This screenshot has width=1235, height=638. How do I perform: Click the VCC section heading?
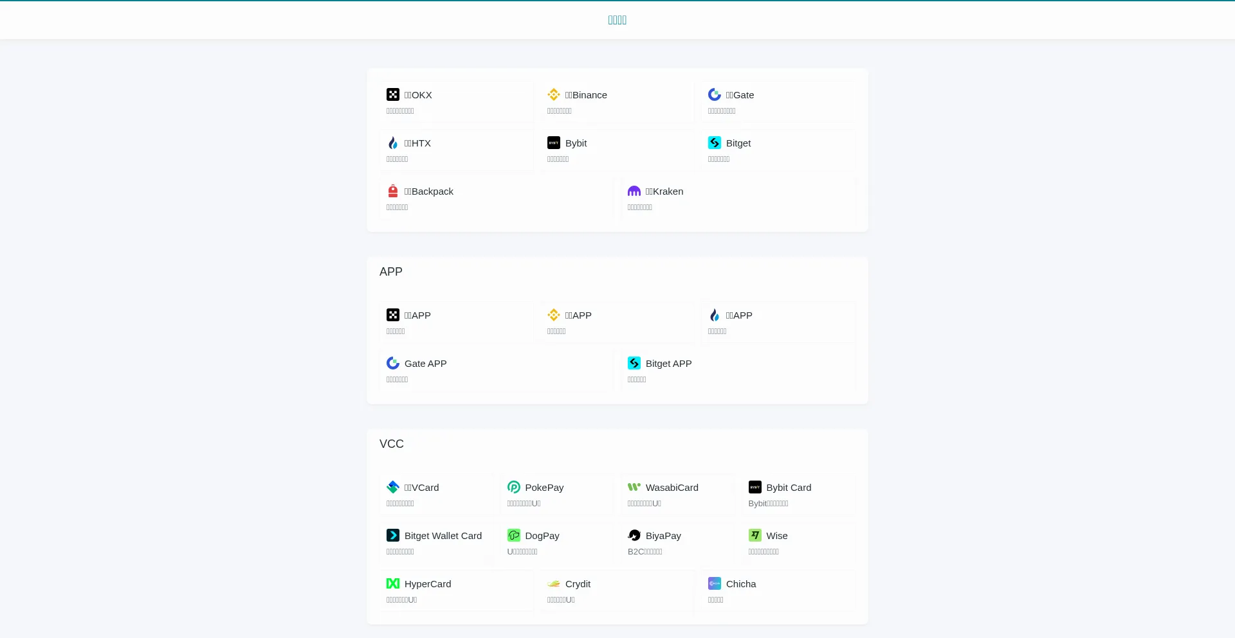pos(391,444)
